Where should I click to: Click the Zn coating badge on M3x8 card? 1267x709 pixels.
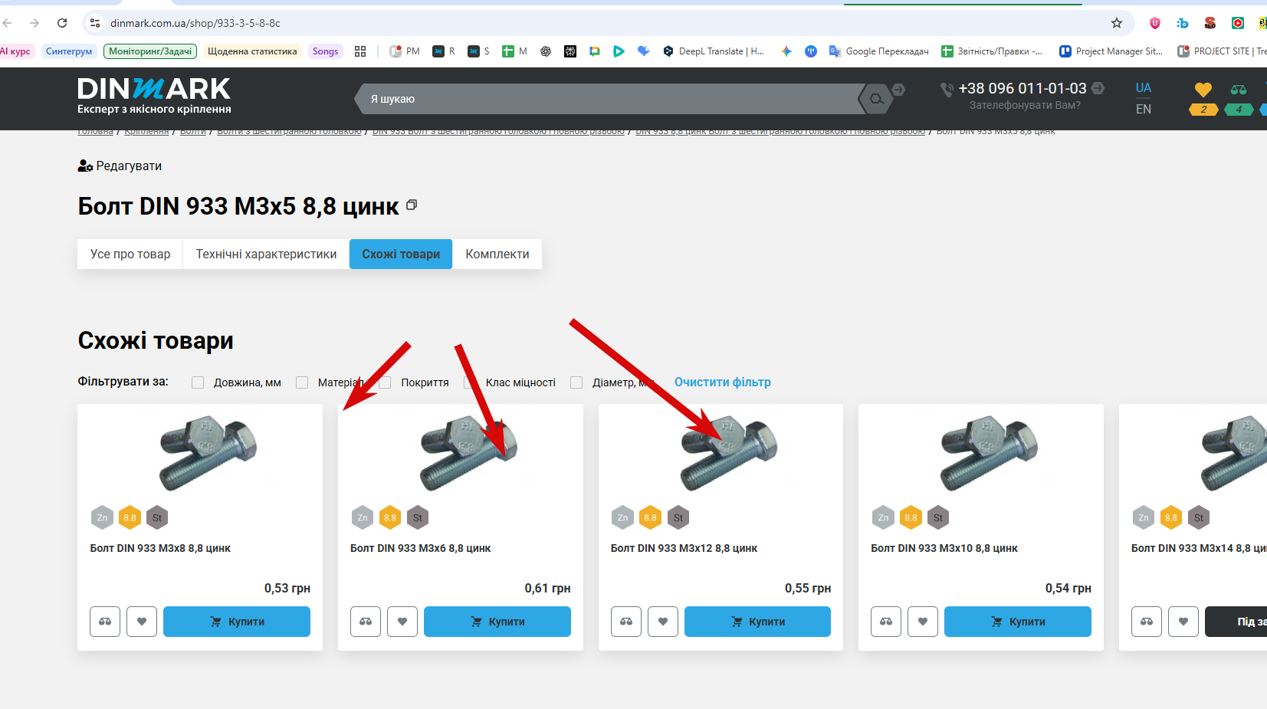coord(102,517)
